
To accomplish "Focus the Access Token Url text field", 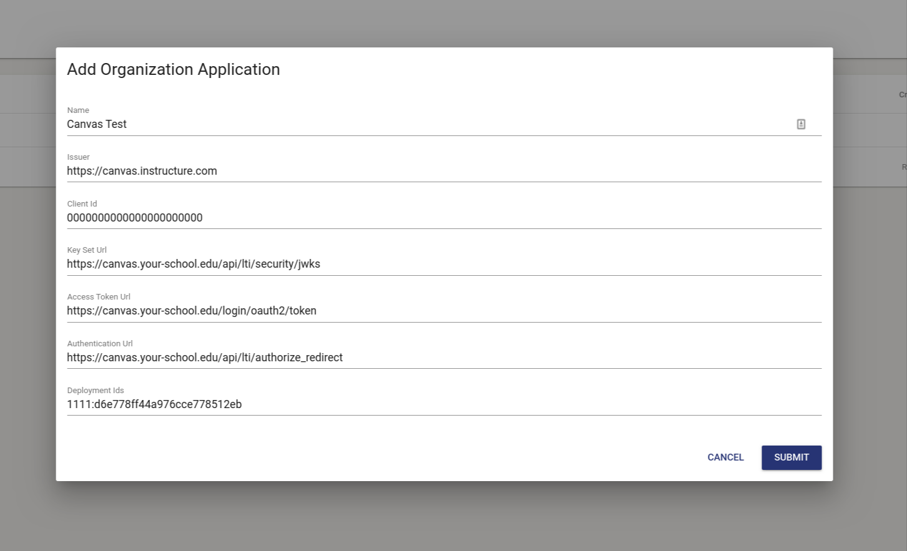I will [444, 311].
